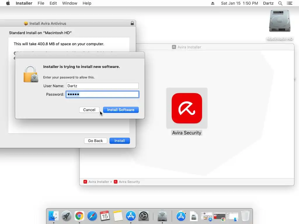
Task: Click the eject icon in the menu bar
Action: pyautogui.click(x=213, y=3)
